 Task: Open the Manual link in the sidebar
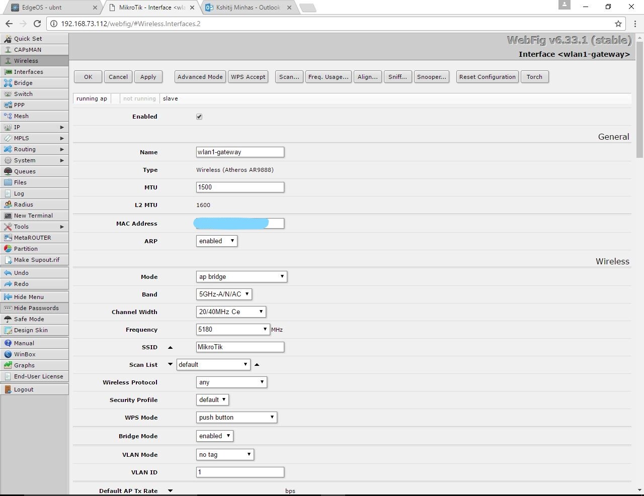[x=34, y=343]
